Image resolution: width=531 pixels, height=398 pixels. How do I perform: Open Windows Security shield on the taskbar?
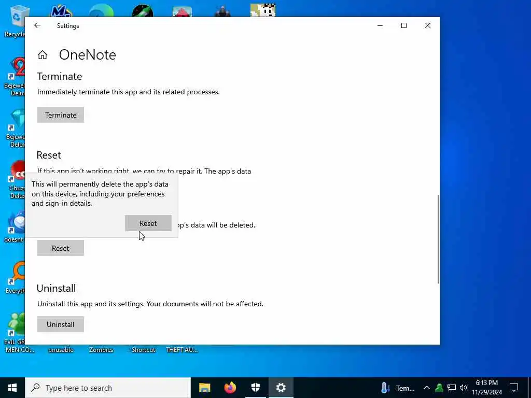coord(256,388)
